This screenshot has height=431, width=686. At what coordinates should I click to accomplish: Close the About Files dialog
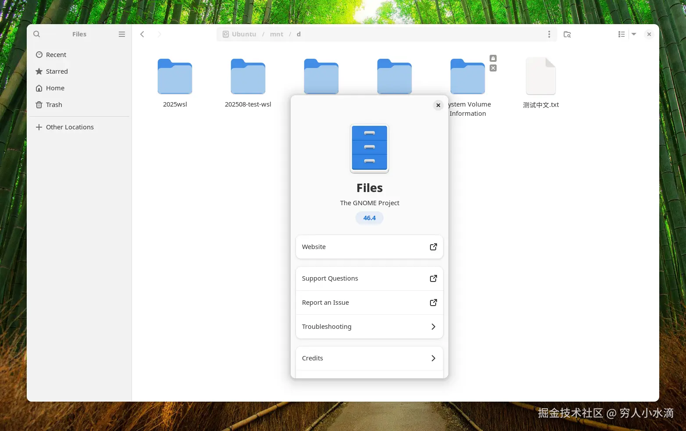click(x=438, y=105)
